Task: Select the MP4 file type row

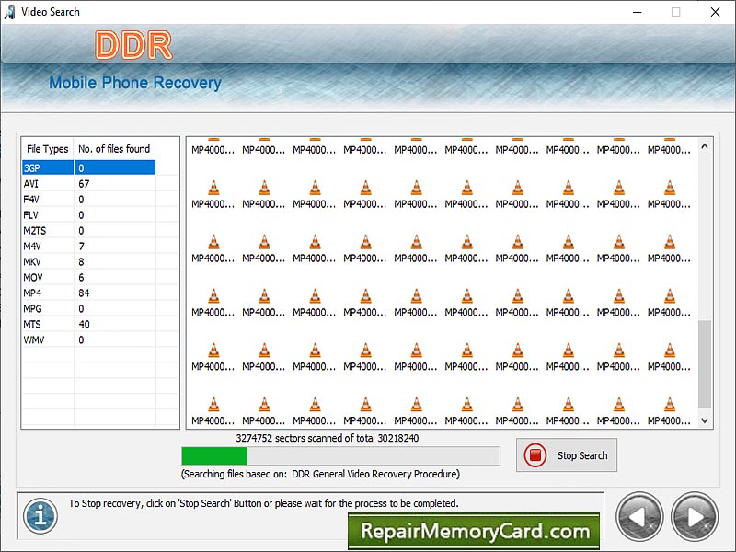Action: (88, 293)
